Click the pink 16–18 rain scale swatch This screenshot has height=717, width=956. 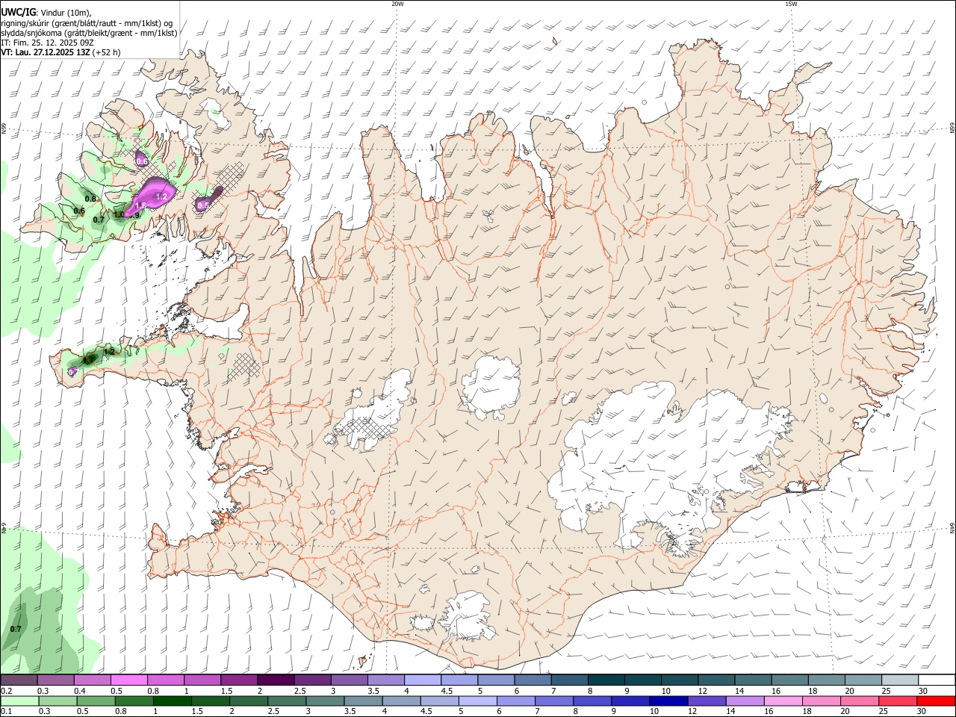click(783, 701)
